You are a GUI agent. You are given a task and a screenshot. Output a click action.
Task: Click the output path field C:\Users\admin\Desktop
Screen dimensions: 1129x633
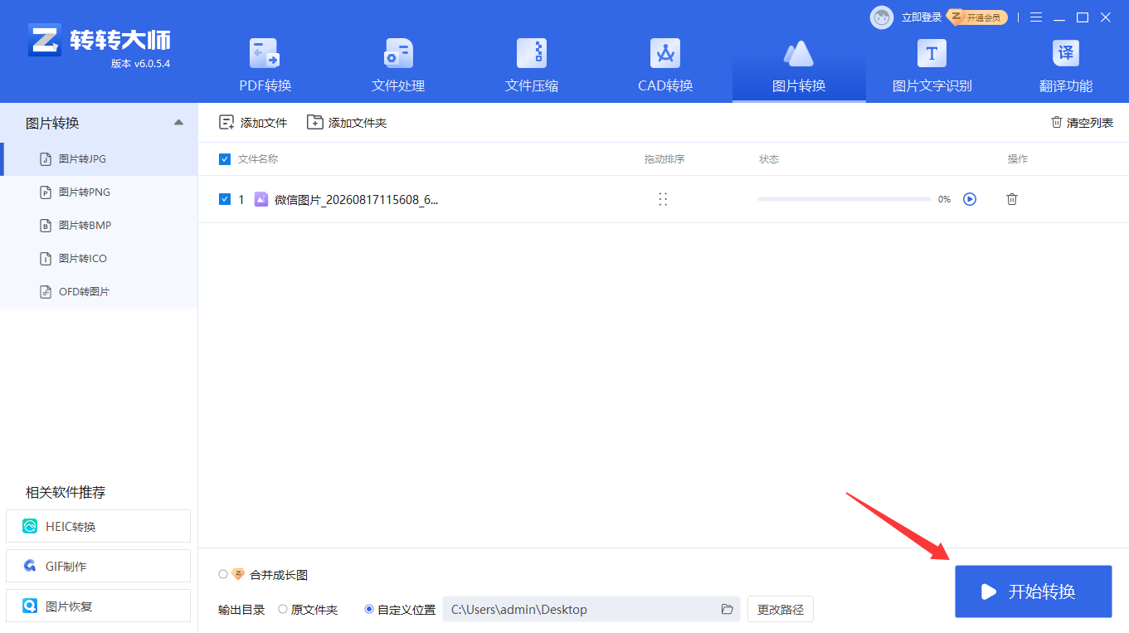click(591, 610)
